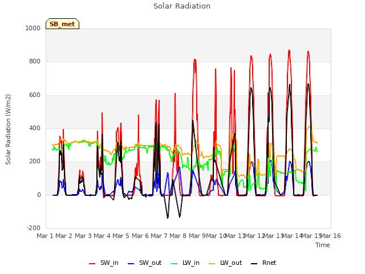Click the 800 y-axis tick label
Image resolution: width=365 pixels, height=274 pixels.
(35, 62)
